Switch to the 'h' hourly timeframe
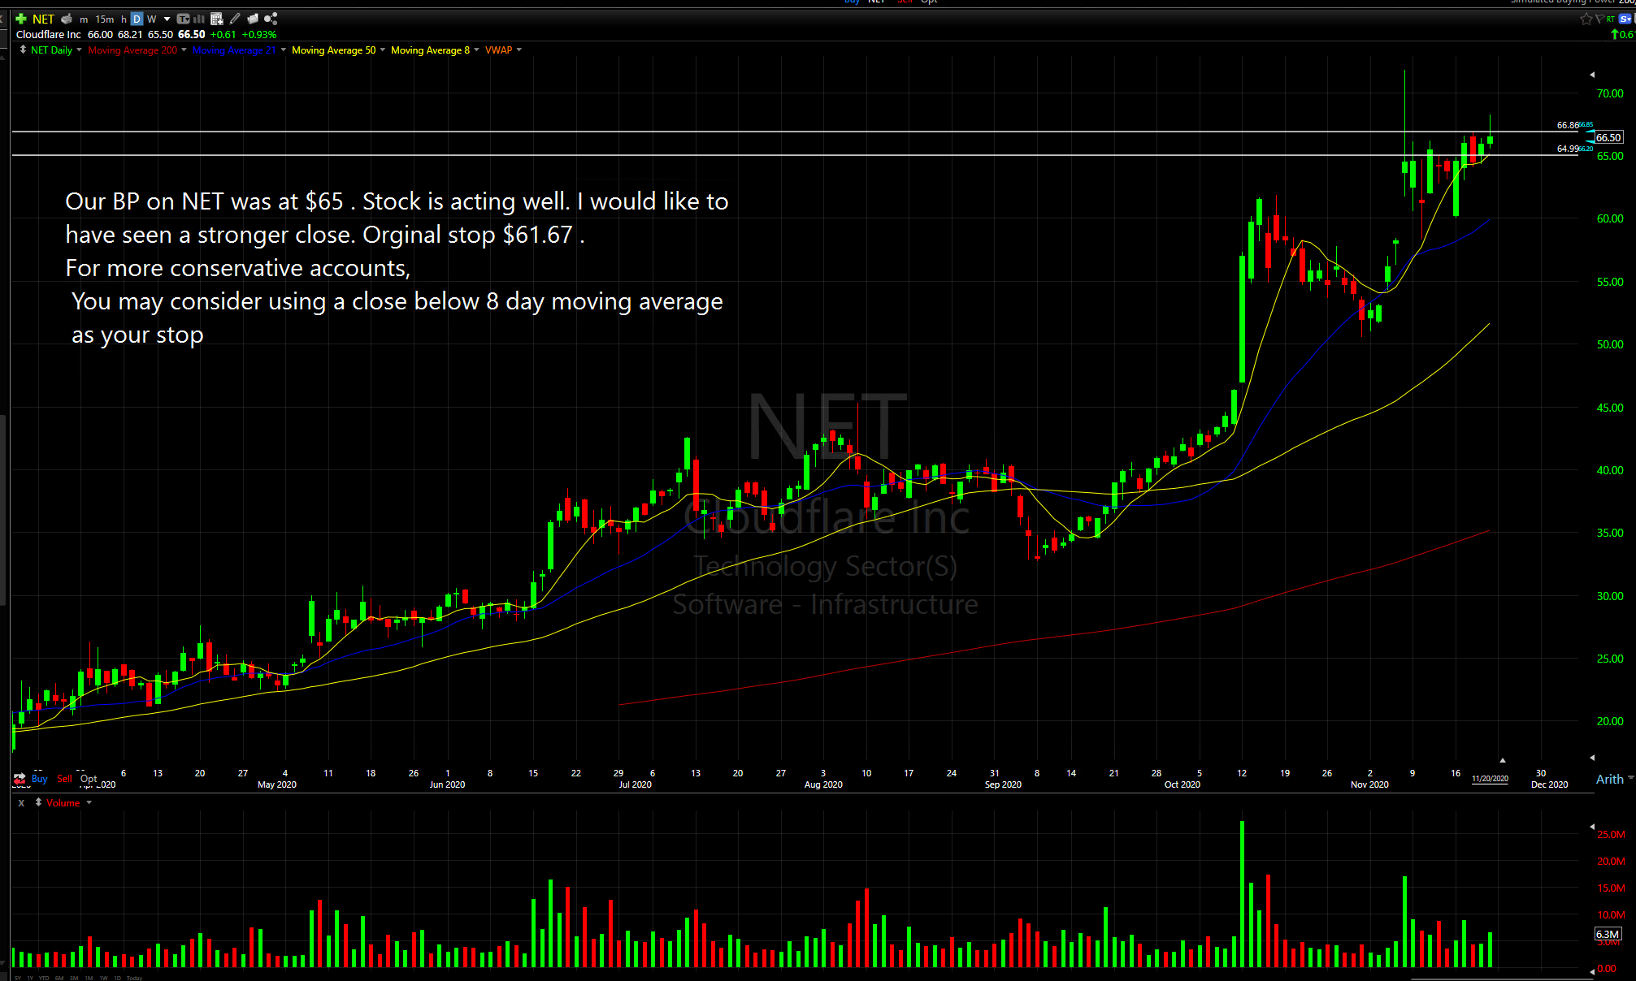This screenshot has width=1636, height=981. (124, 19)
